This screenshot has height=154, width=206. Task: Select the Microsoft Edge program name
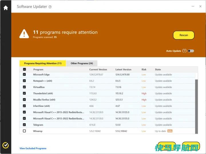pos(41,74)
